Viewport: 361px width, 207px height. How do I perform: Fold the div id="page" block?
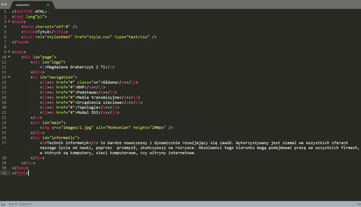coord(9,57)
